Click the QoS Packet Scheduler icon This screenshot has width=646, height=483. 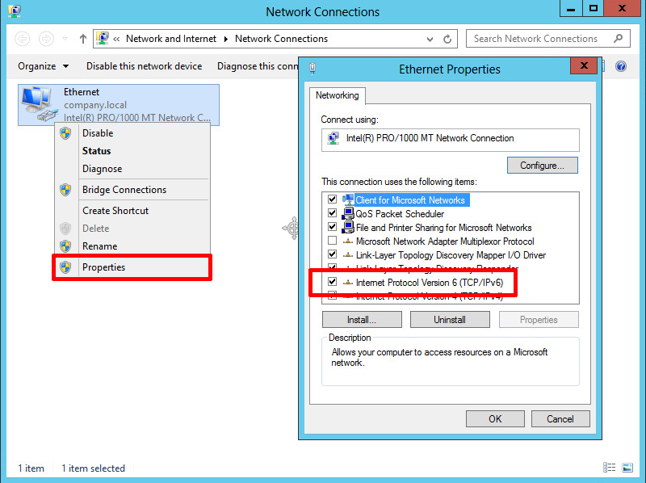(348, 213)
